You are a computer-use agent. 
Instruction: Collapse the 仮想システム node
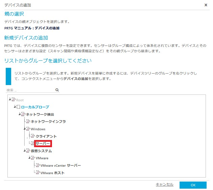[25, 151]
